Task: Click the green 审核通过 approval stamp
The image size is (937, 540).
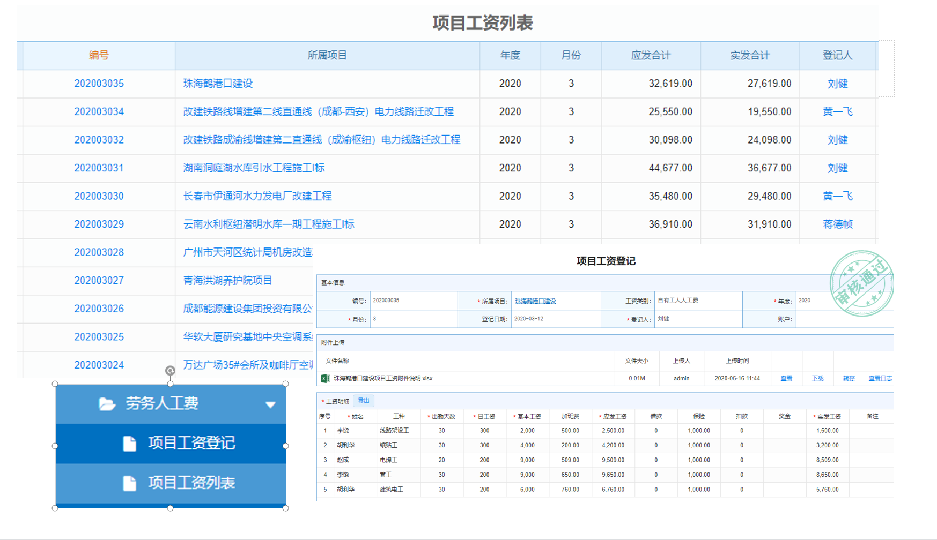Action: 860,283
